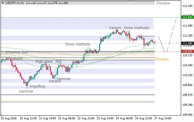Select the shooting star pattern label
194x122 pixels.
pyautogui.click(x=17, y=52)
